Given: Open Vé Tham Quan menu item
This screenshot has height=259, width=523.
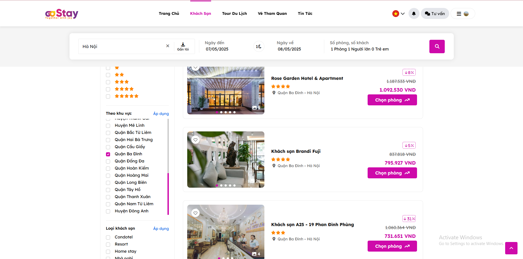Looking at the screenshot, I should 272,13.
